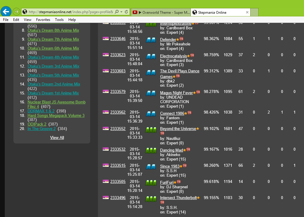
Task: Click the Refresh icon in address bar
Action: 127,12
